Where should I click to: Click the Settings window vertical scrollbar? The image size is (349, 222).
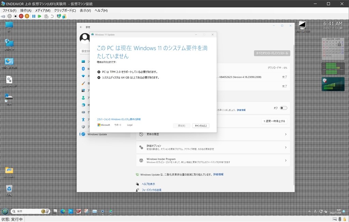[x=294, y=115]
